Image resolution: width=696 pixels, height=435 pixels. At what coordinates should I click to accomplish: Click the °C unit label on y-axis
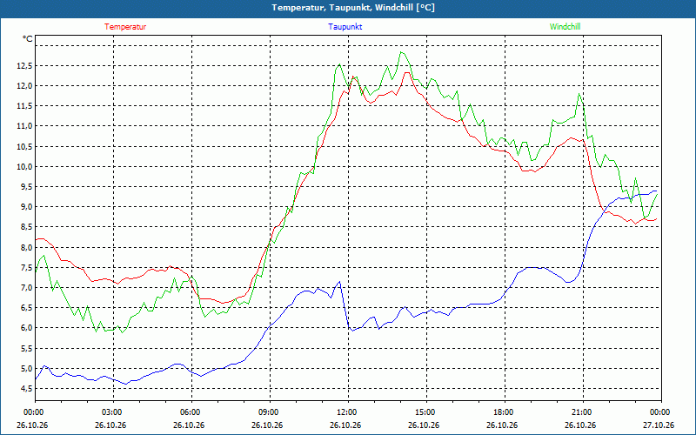[x=28, y=39]
